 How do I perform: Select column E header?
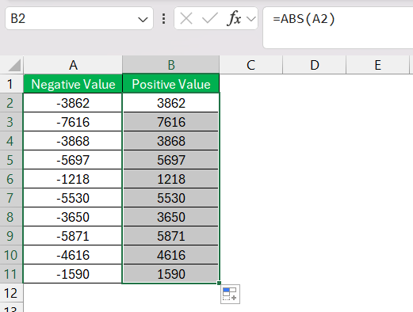[x=378, y=65]
